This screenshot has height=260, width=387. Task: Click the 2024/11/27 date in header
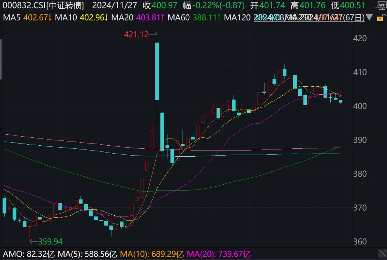[114, 5]
